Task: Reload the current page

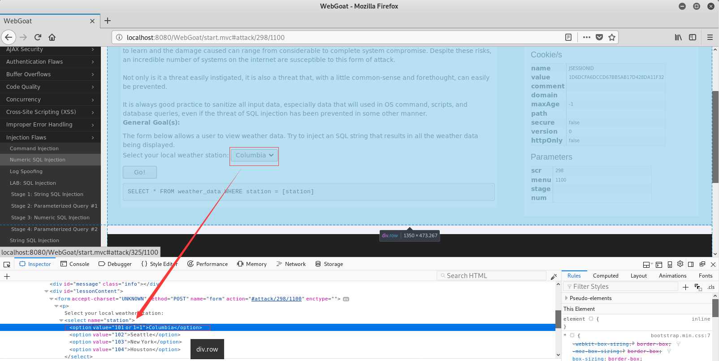Action: (38, 37)
